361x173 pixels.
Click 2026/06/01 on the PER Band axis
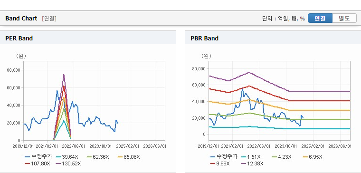(x=154, y=146)
